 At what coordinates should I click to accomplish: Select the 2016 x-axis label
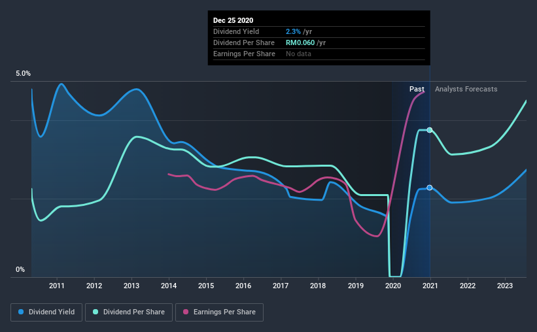pyautogui.click(x=243, y=286)
